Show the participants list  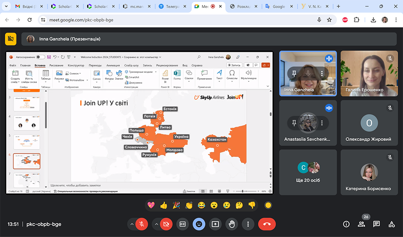361,224
